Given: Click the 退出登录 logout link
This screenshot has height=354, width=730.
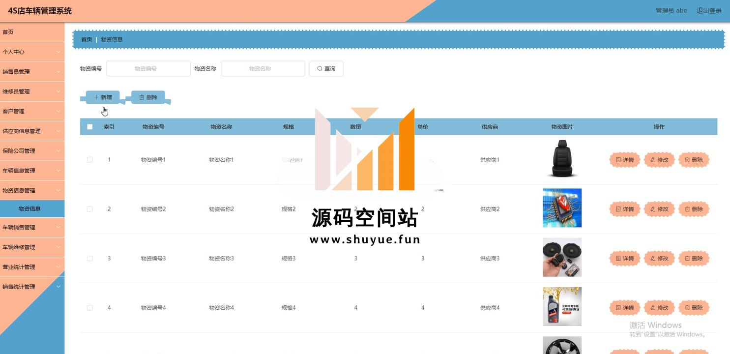Looking at the screenshot, I should [x=709, y=10].
